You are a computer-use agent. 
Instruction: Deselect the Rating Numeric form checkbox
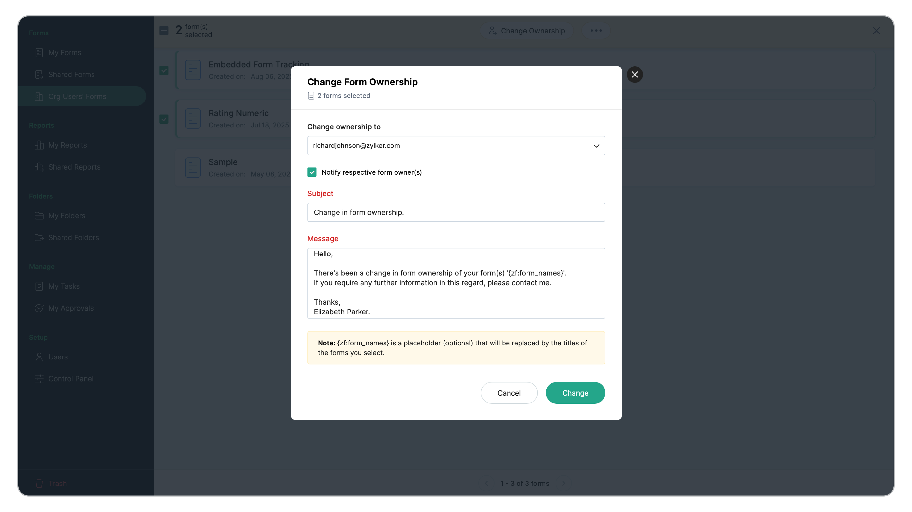(x=164, y=119)
